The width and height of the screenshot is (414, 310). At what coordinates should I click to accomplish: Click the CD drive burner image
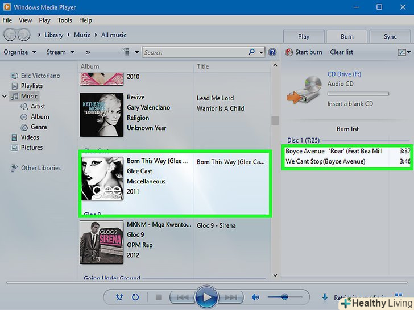(305, 90)
